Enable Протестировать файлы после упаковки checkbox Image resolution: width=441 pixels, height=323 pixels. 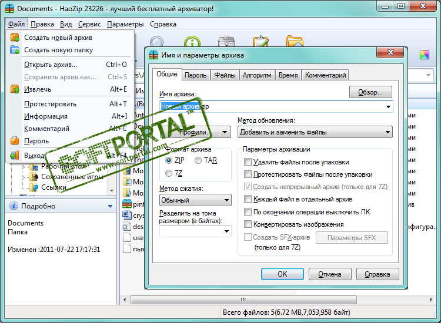tap(248, 174)
